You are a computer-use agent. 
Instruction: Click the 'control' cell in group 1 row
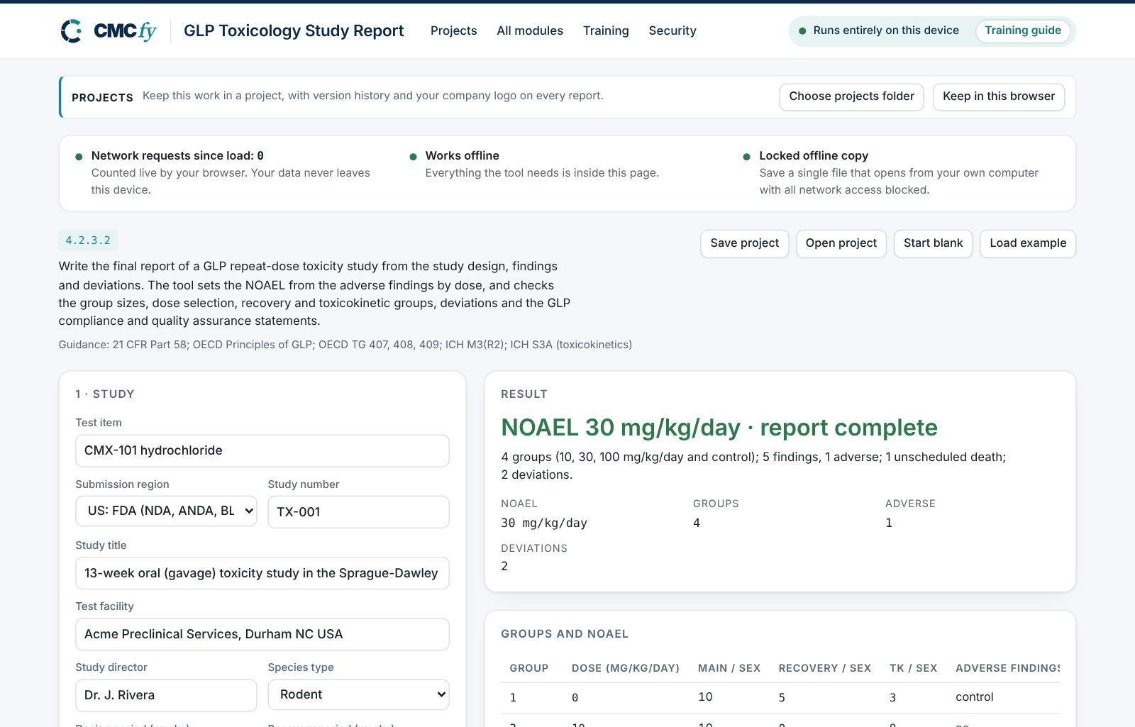click(x=975, y=697)
